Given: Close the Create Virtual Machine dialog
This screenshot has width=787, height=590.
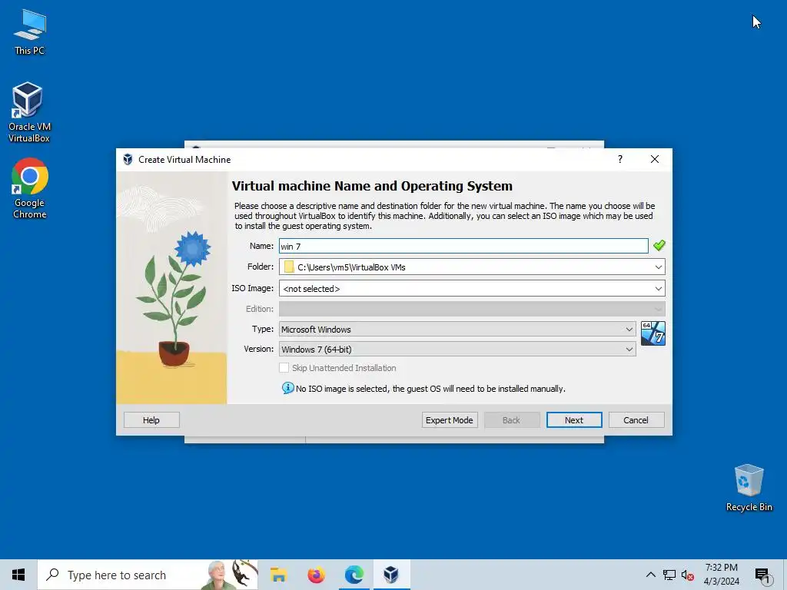Looking at the screenshot, I should coord(655,159).
